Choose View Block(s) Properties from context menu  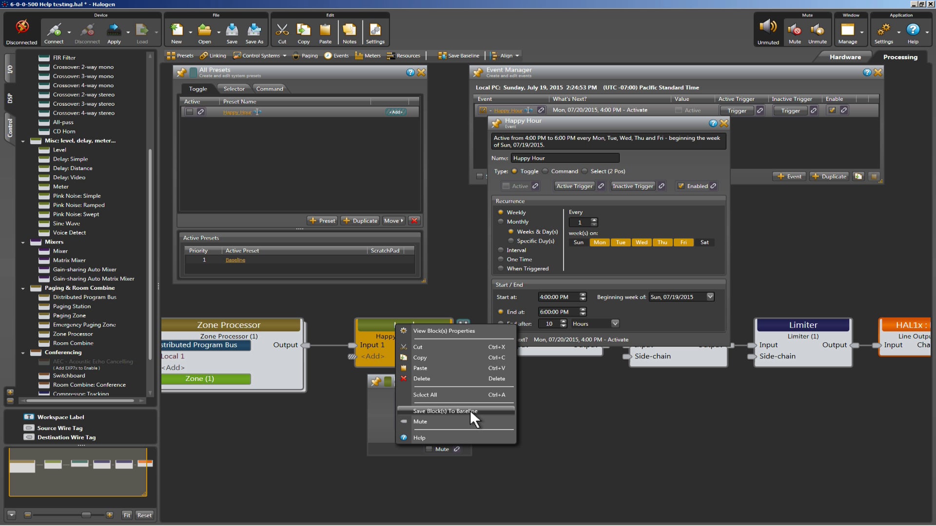pyautogui.click(x=456, y=331)
